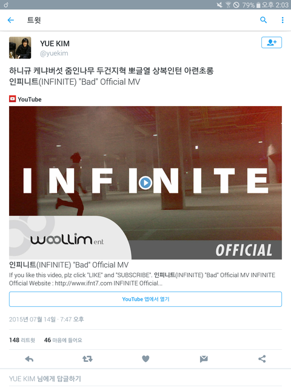The height and width of the screenshot is (388, 291).
Task: Open the three-dot overflow menu
Action: coord(283,20)
